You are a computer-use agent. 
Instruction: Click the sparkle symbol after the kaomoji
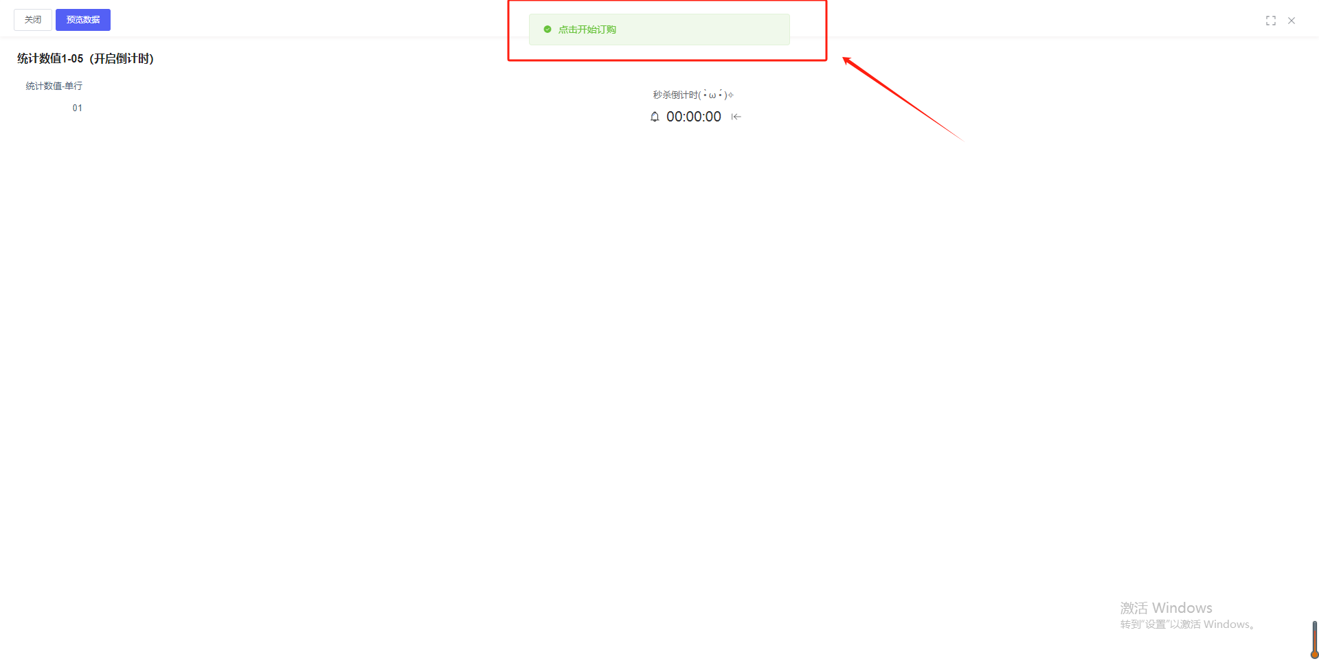[731, 95]
